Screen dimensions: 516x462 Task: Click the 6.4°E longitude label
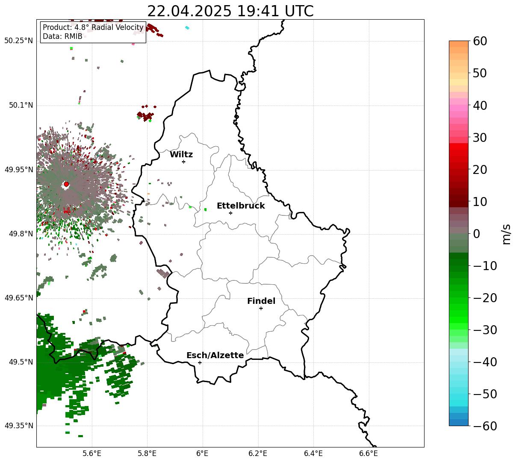tap(313, 453)
